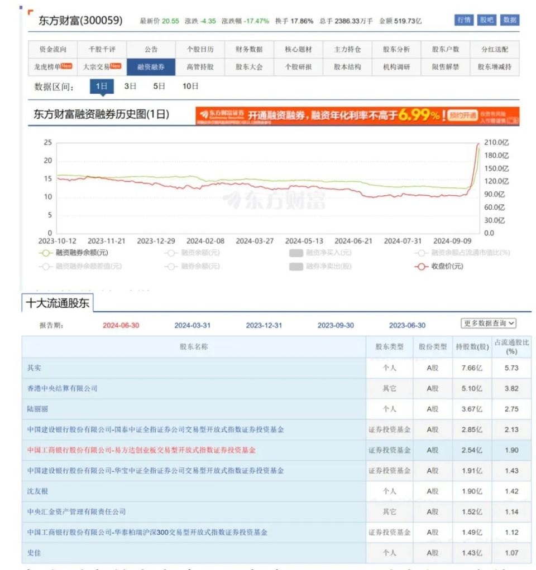Open shareholder 沈友根 link
Screen dimensions: 536x570
[x=37, y=491]
